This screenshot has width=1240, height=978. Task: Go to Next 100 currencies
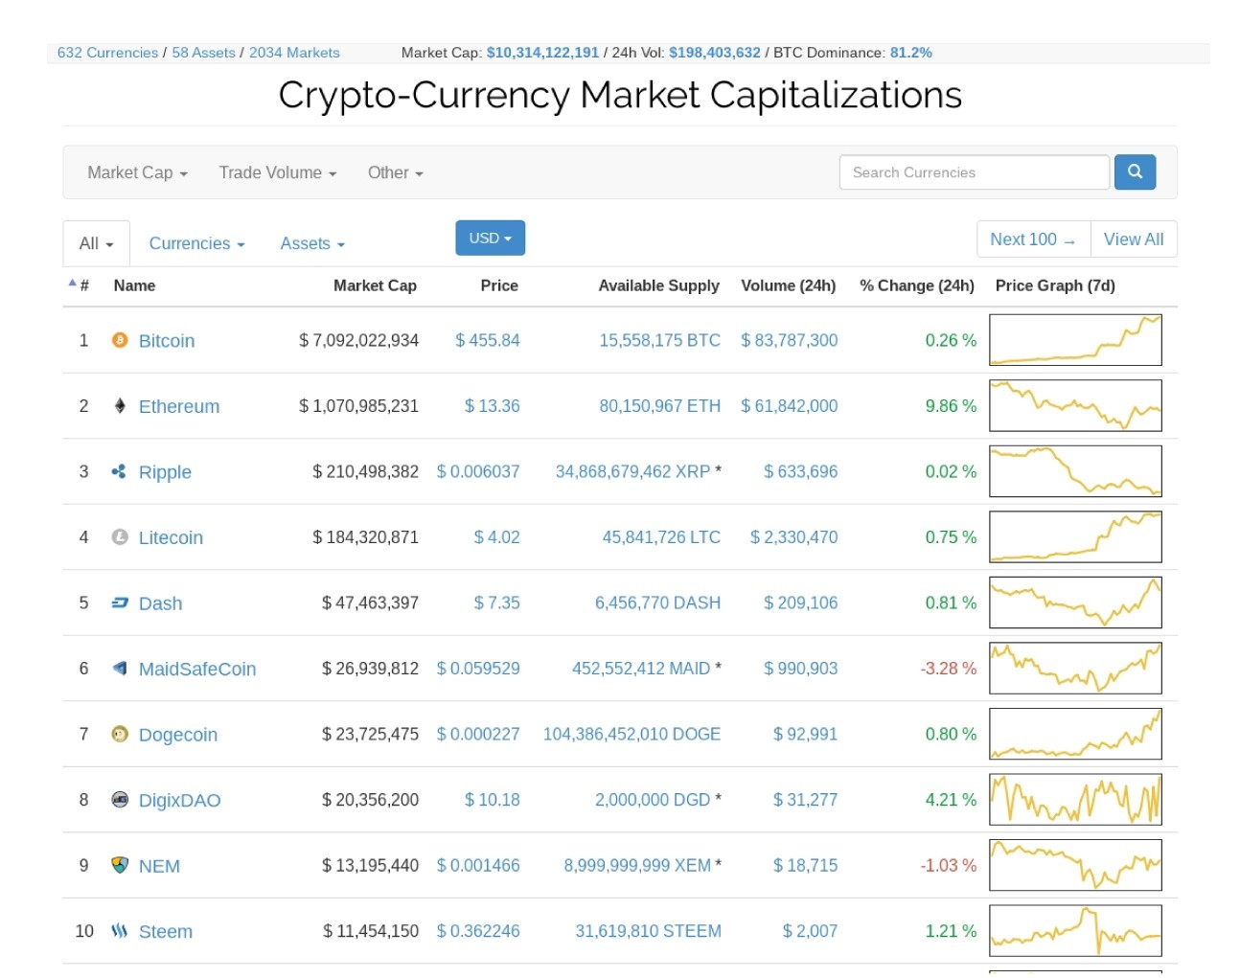(1033, 239)
